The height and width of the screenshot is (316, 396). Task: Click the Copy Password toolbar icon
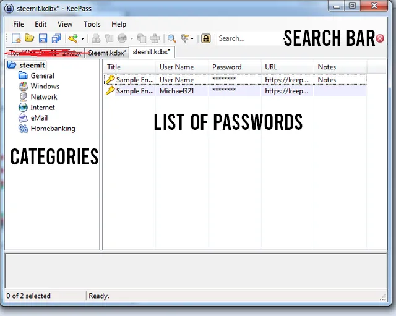coord(109,38)
